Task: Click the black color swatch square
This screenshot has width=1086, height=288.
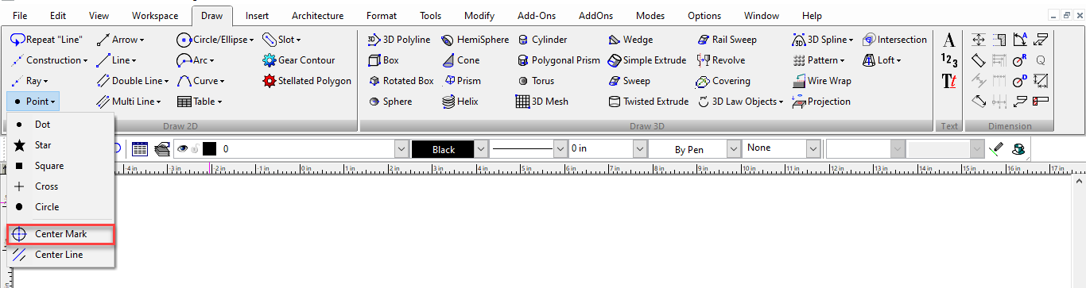Action: pyautogui.click(x=210, y=148)
